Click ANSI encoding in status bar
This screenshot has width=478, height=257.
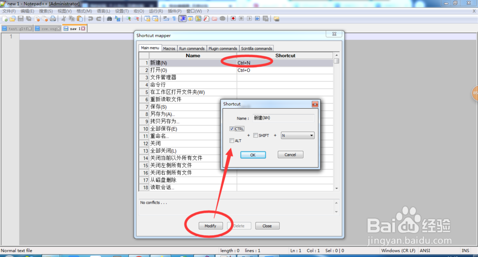click(425, 251)
